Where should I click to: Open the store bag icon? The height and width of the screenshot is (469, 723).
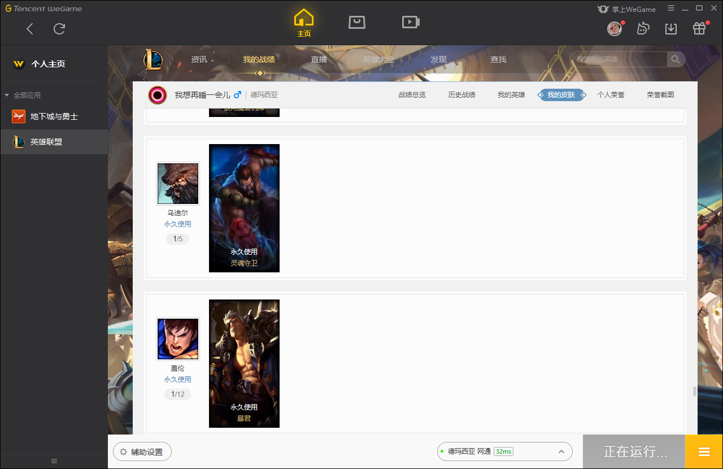pos(357,22)
